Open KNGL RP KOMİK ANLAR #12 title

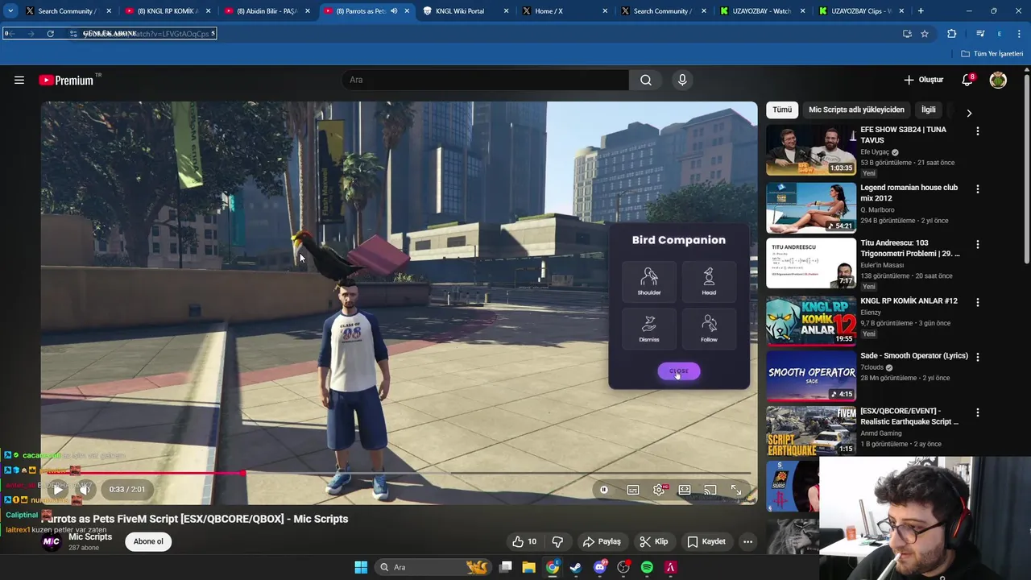click(909, 301)
